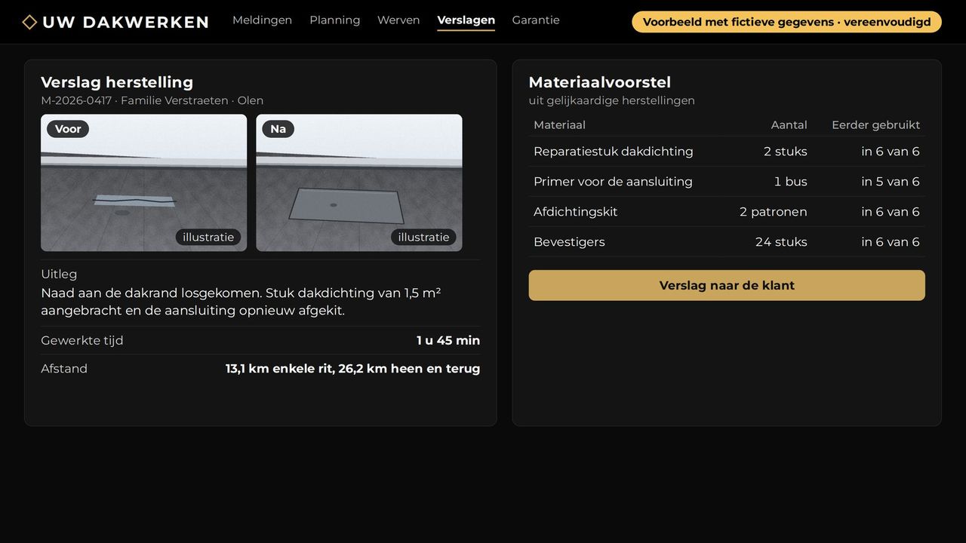
Task: Click the diamond logo icon
Action: click(x=29, y=22)
